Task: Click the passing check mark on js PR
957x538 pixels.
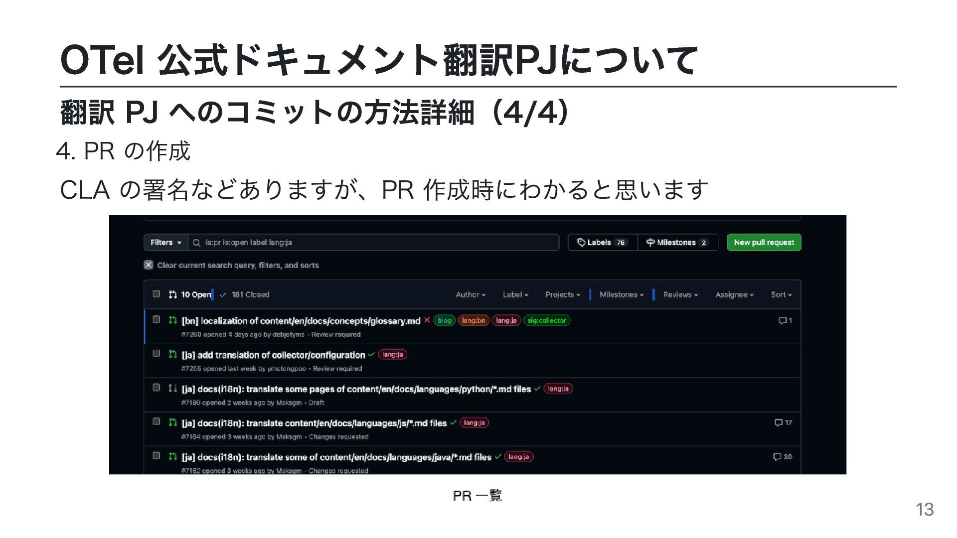Action: (453, 423)
